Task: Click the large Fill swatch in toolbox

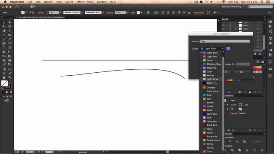Action: (4, 83)
